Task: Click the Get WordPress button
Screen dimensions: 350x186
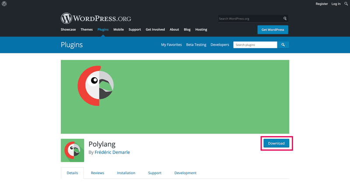Action: click(273, 30)
